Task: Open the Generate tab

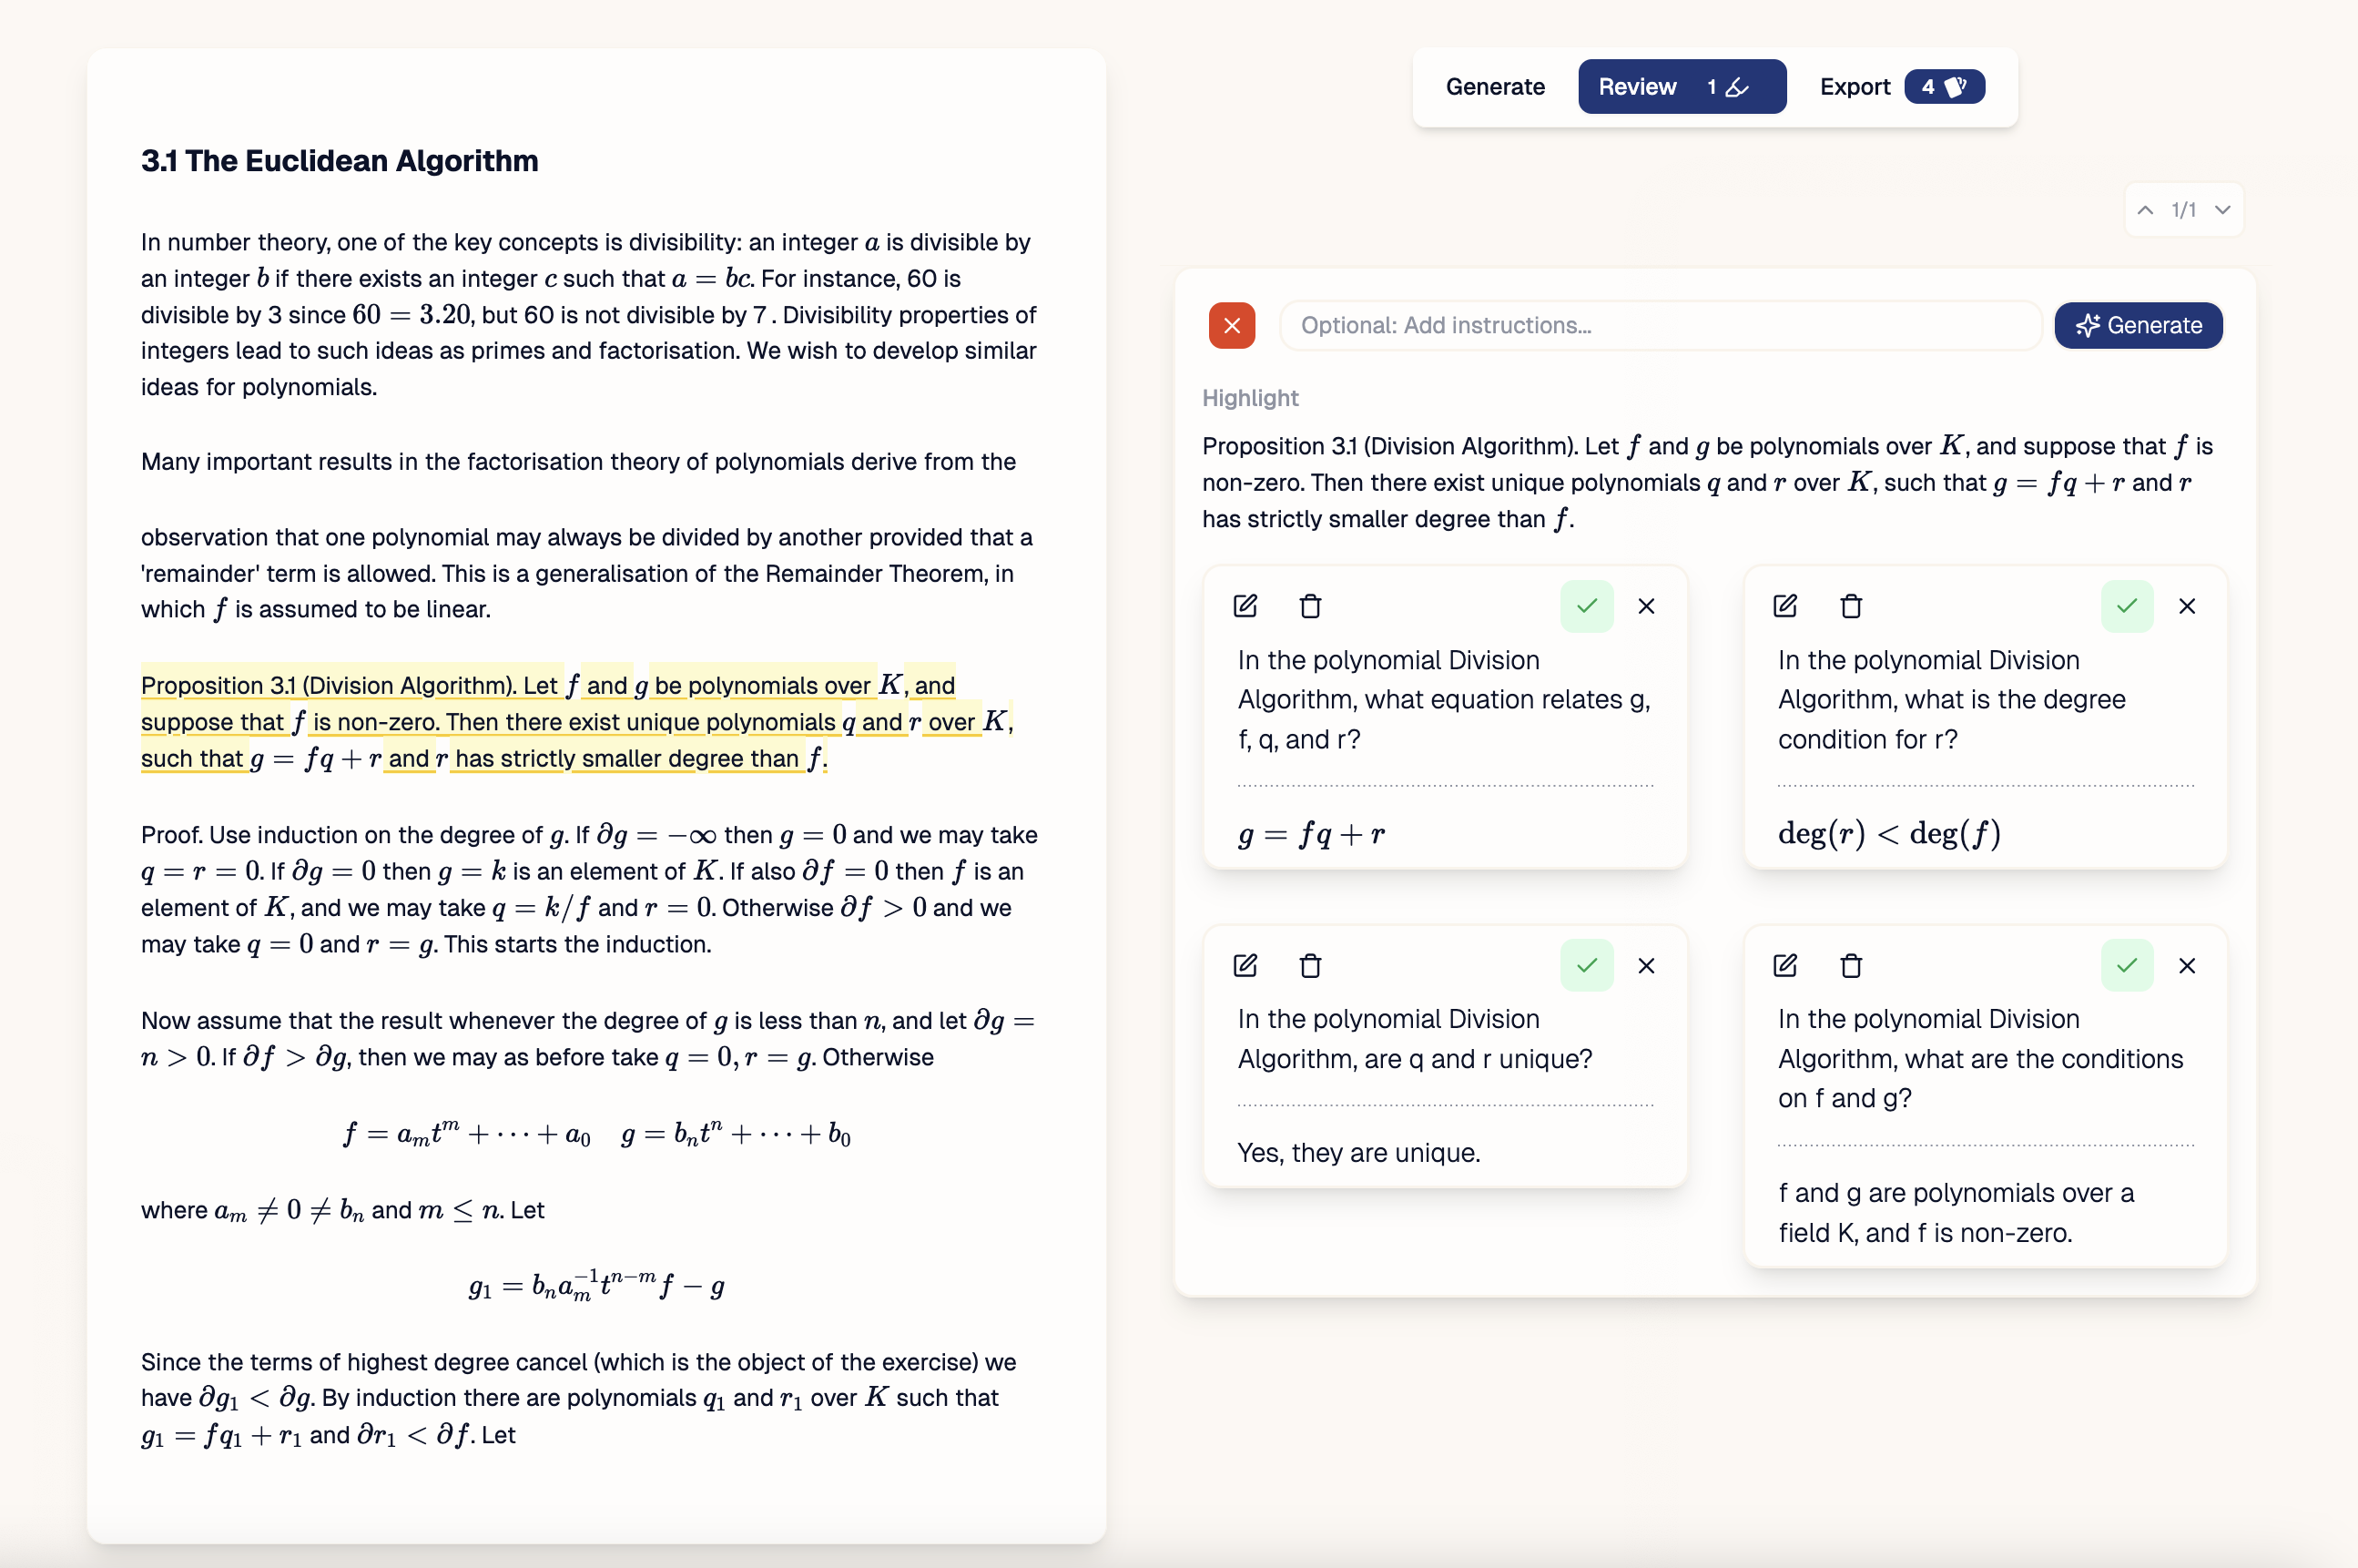Action: 1494,87
